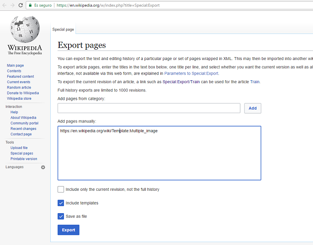Click the Tools sidebar heading
313x245 pixels.
tap(10, 142)
